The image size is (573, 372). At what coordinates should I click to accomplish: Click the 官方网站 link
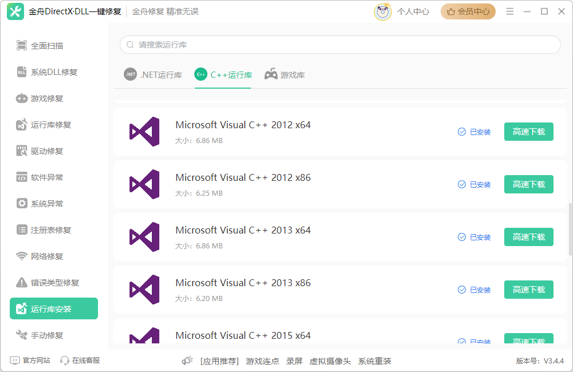(30, 361)
